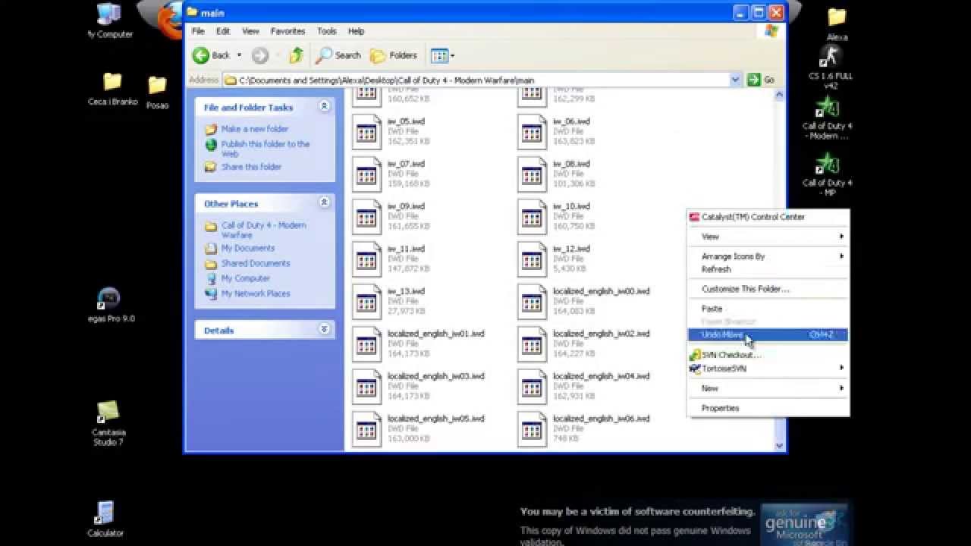Viewport: 971px width, 546px height.
Task: Select localized_english_iw06.iwd file icon
Action: click(532, 429)
